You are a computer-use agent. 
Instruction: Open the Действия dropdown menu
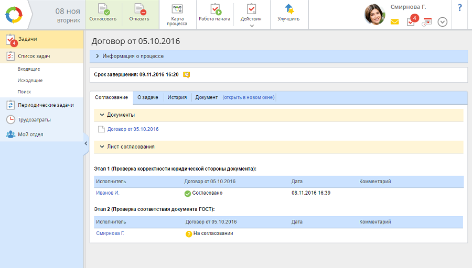[x=251, y=14]
